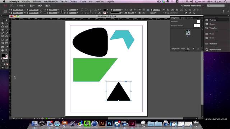This screenshot has height=129, width=230.
Task: Expand the Páginas panel group double-arrow
Action: pos(198,18)
